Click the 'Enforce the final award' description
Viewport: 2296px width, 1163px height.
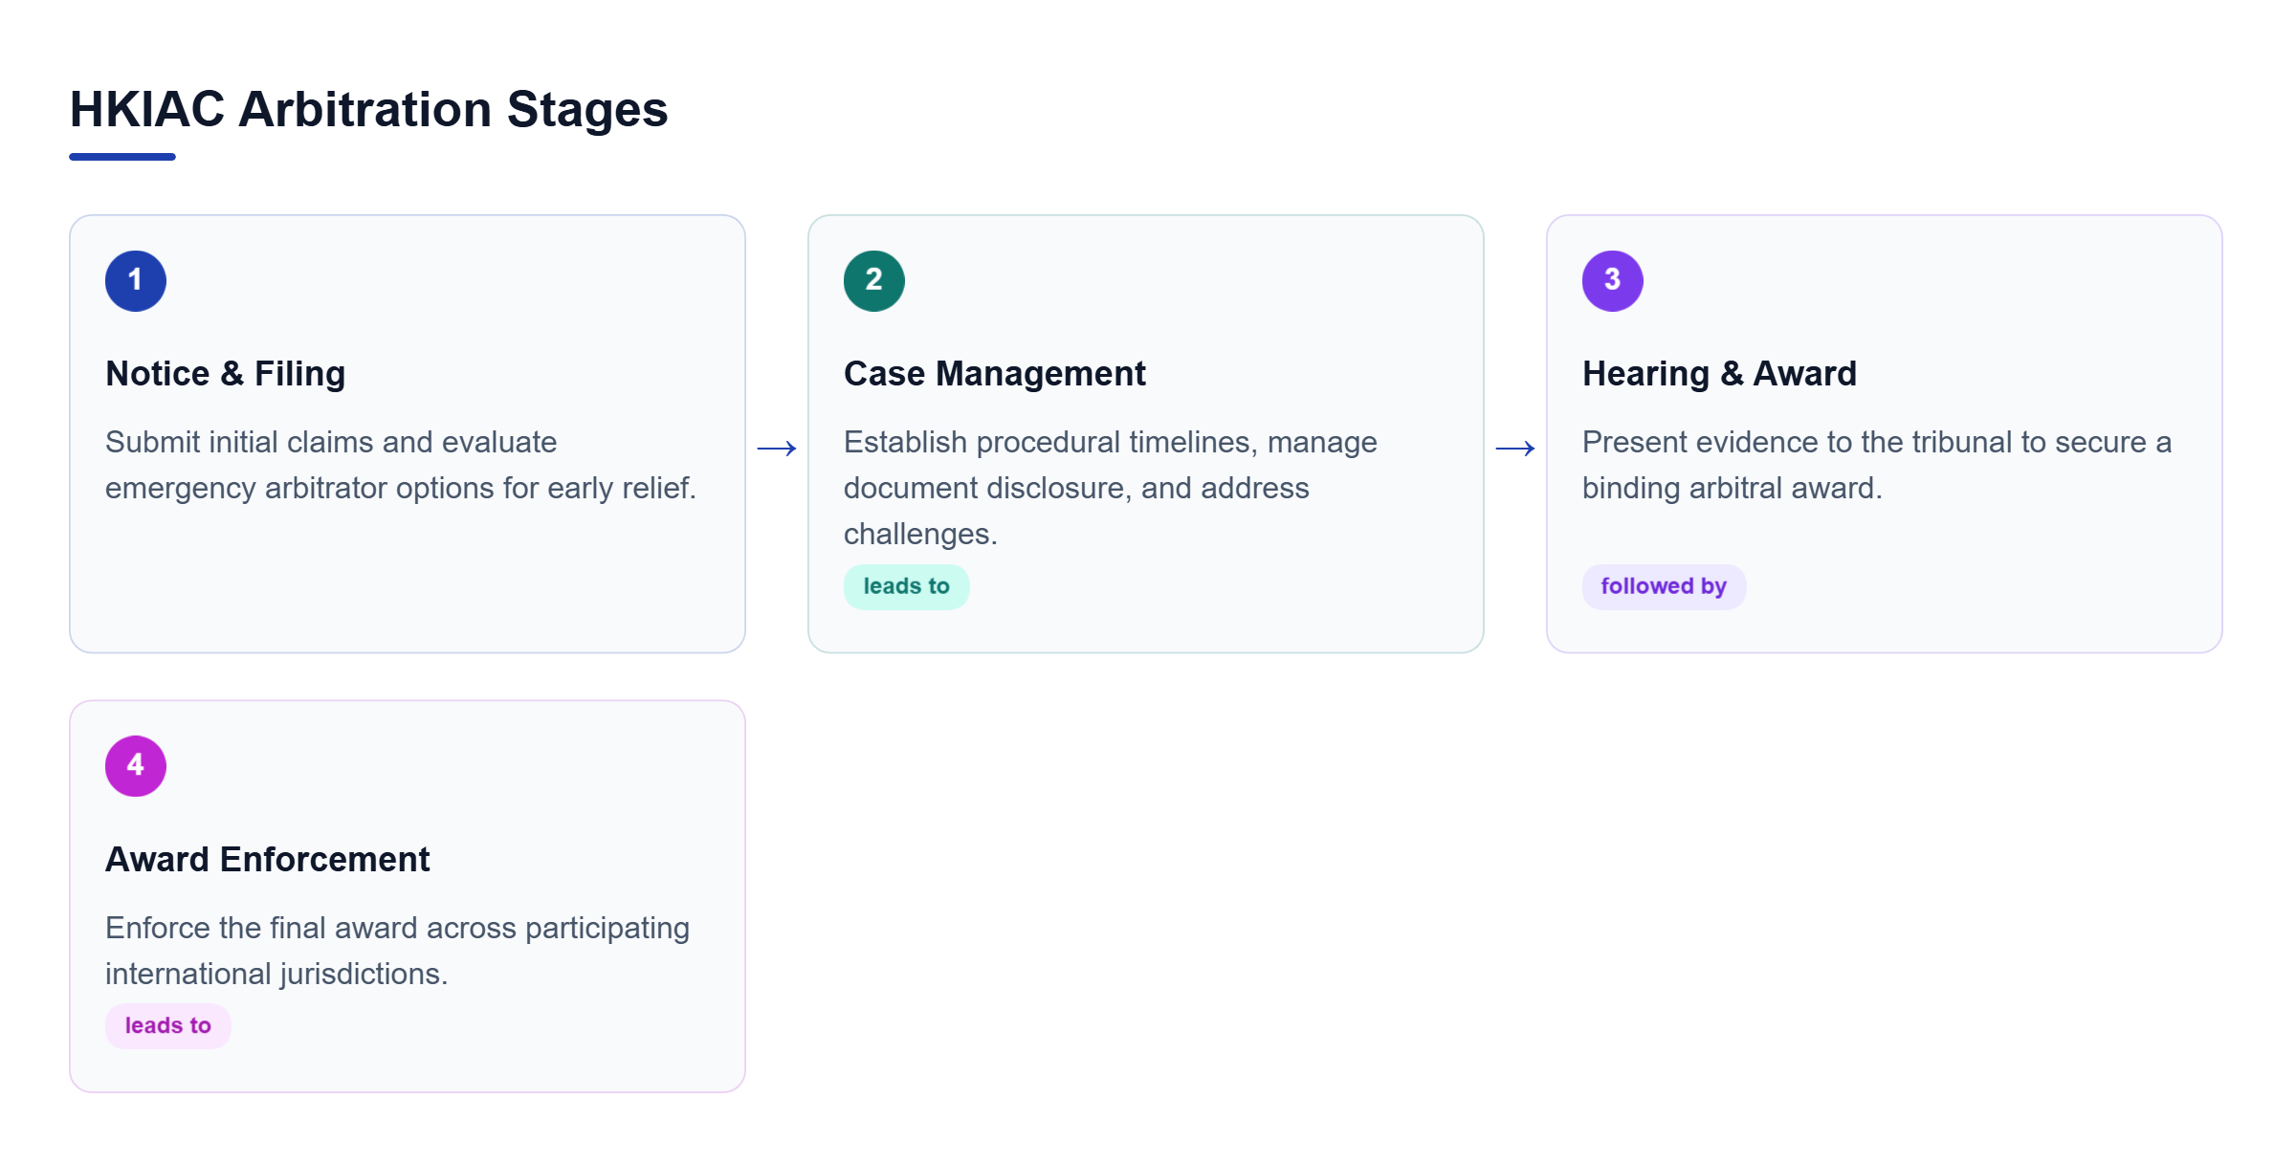click(398, 951)
